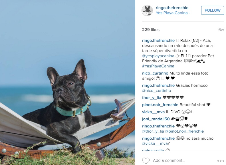226x165 pixels.
Task: Open vicka__mva commenter profile
Action: coord(153,112)
